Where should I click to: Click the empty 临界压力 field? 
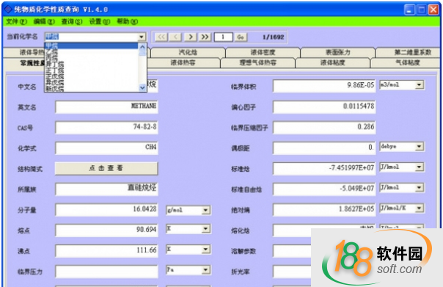(x=107, y=272)
